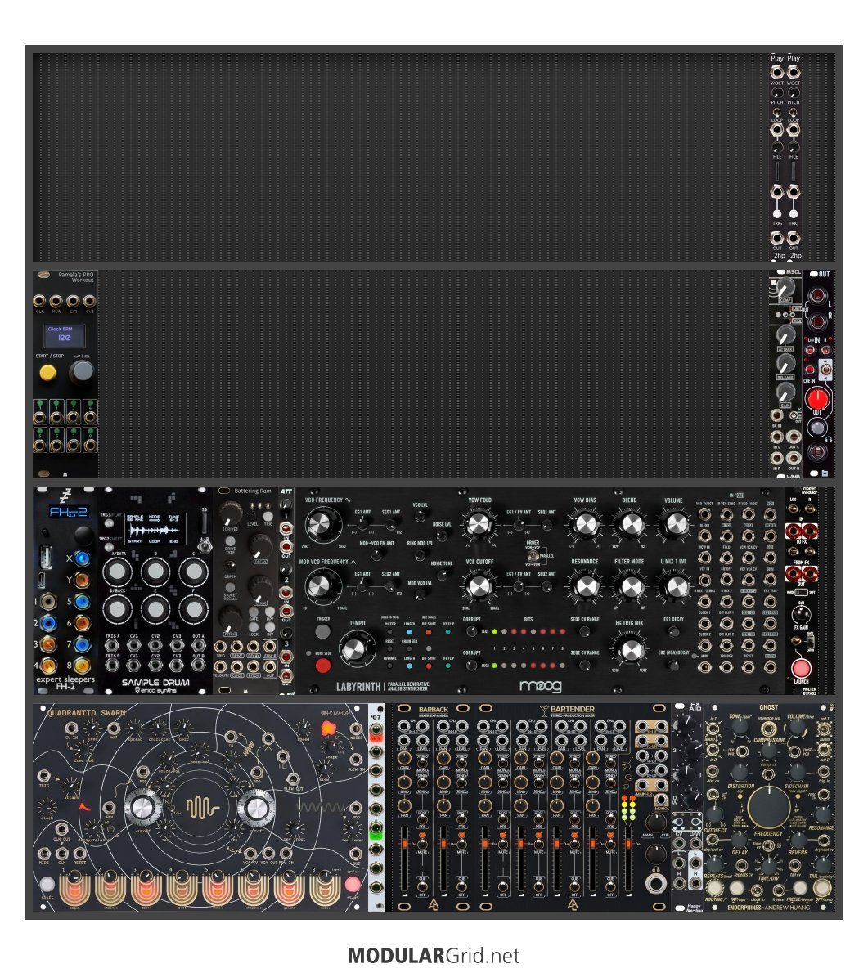Click the blue X jack on FH-2
The width and height of the screenshot is (868, 973).
[82, 558]
